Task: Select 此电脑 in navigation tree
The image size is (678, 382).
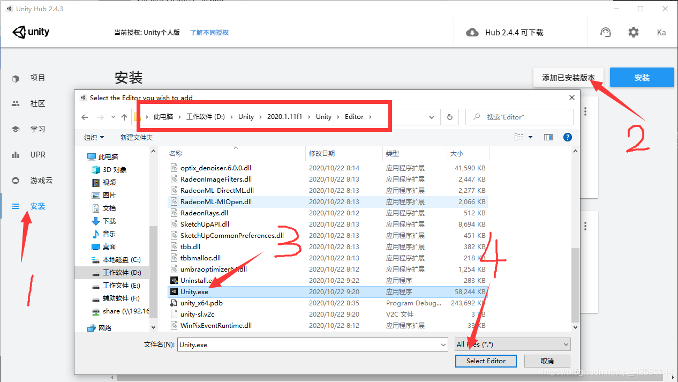Action: [103, 157]
